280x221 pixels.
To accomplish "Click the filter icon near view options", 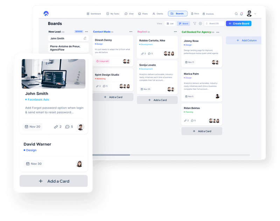I will tap(195, 24).
